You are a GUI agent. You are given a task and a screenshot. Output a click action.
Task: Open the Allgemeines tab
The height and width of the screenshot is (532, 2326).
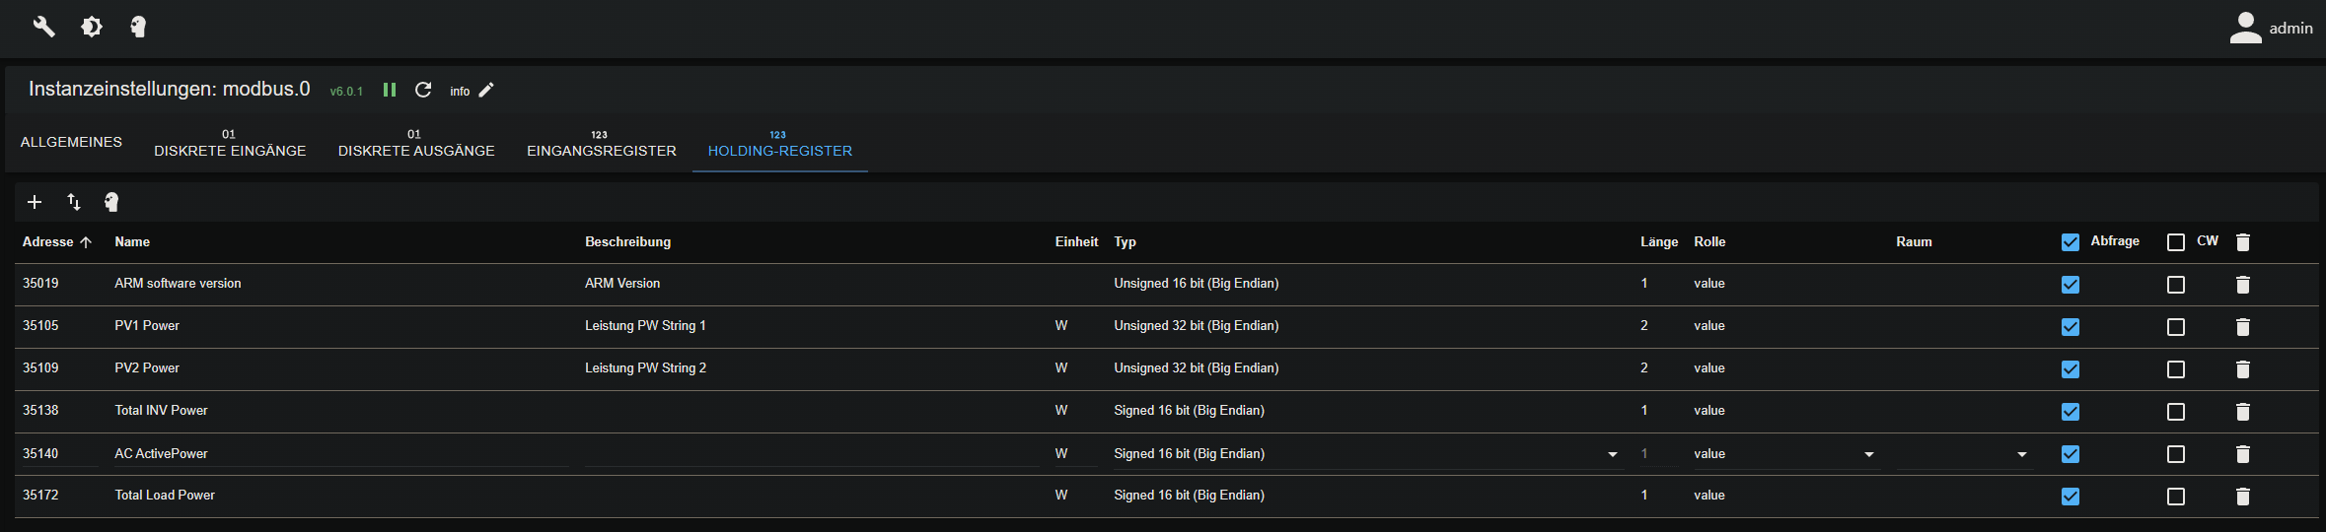click(71, 143)
